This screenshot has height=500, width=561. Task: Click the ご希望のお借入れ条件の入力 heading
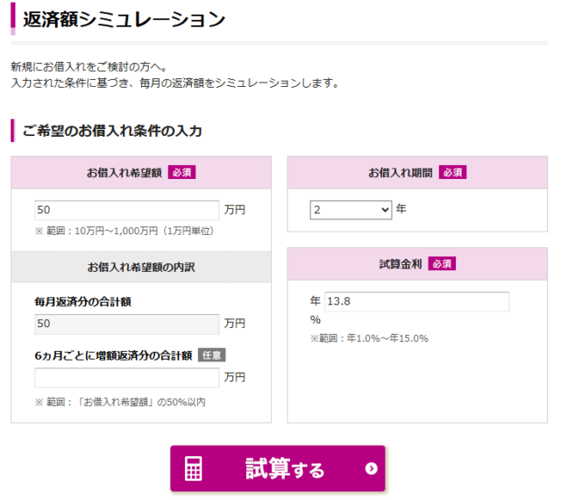click(112, 131)
